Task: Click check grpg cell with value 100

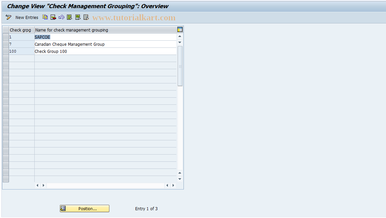Action: pos(21,51)
